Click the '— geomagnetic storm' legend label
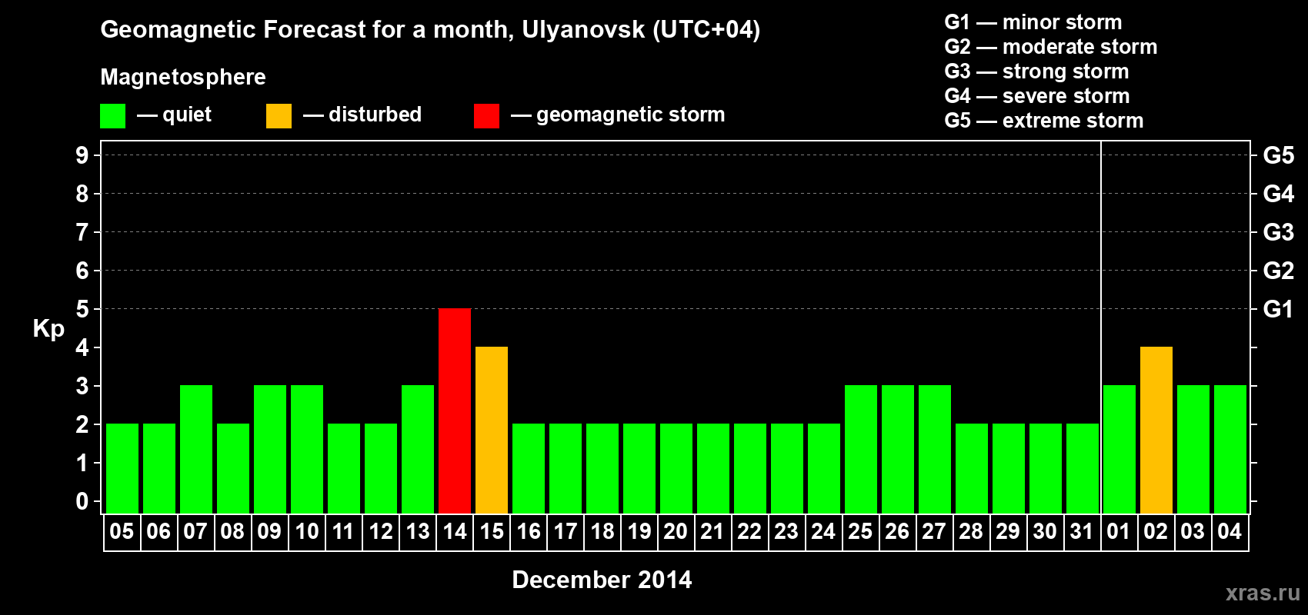1308x615 pixels. click(x=618, y=115)
